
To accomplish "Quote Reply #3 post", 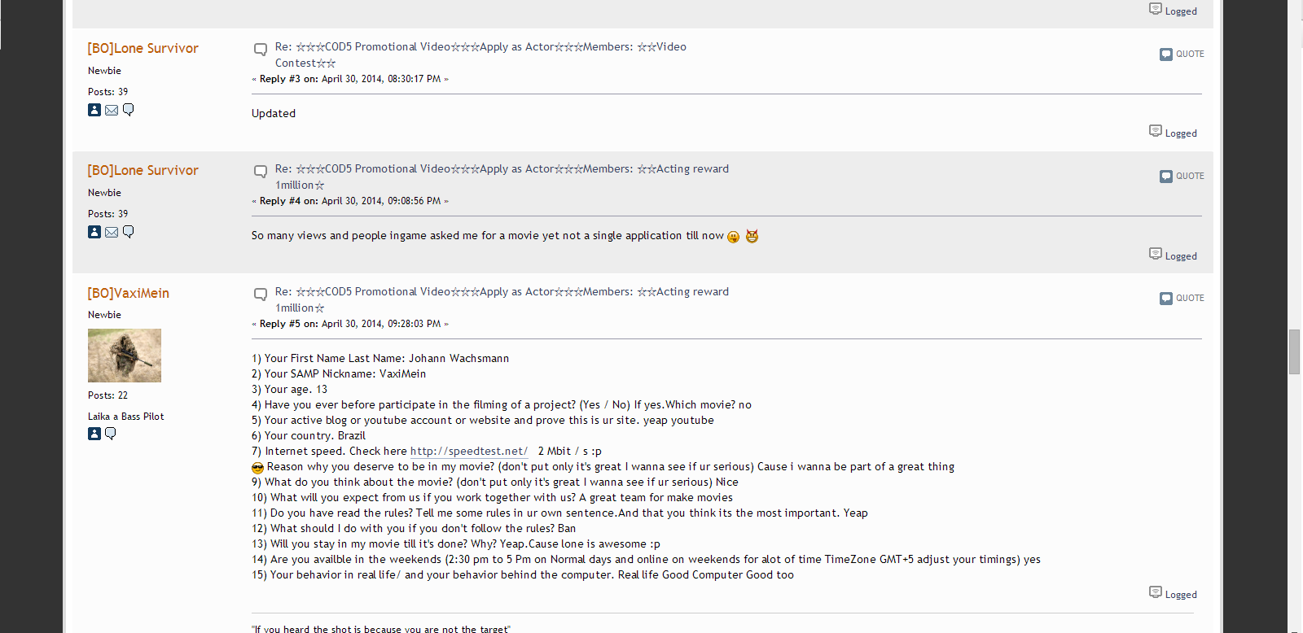I will (x=1182, y=55).
